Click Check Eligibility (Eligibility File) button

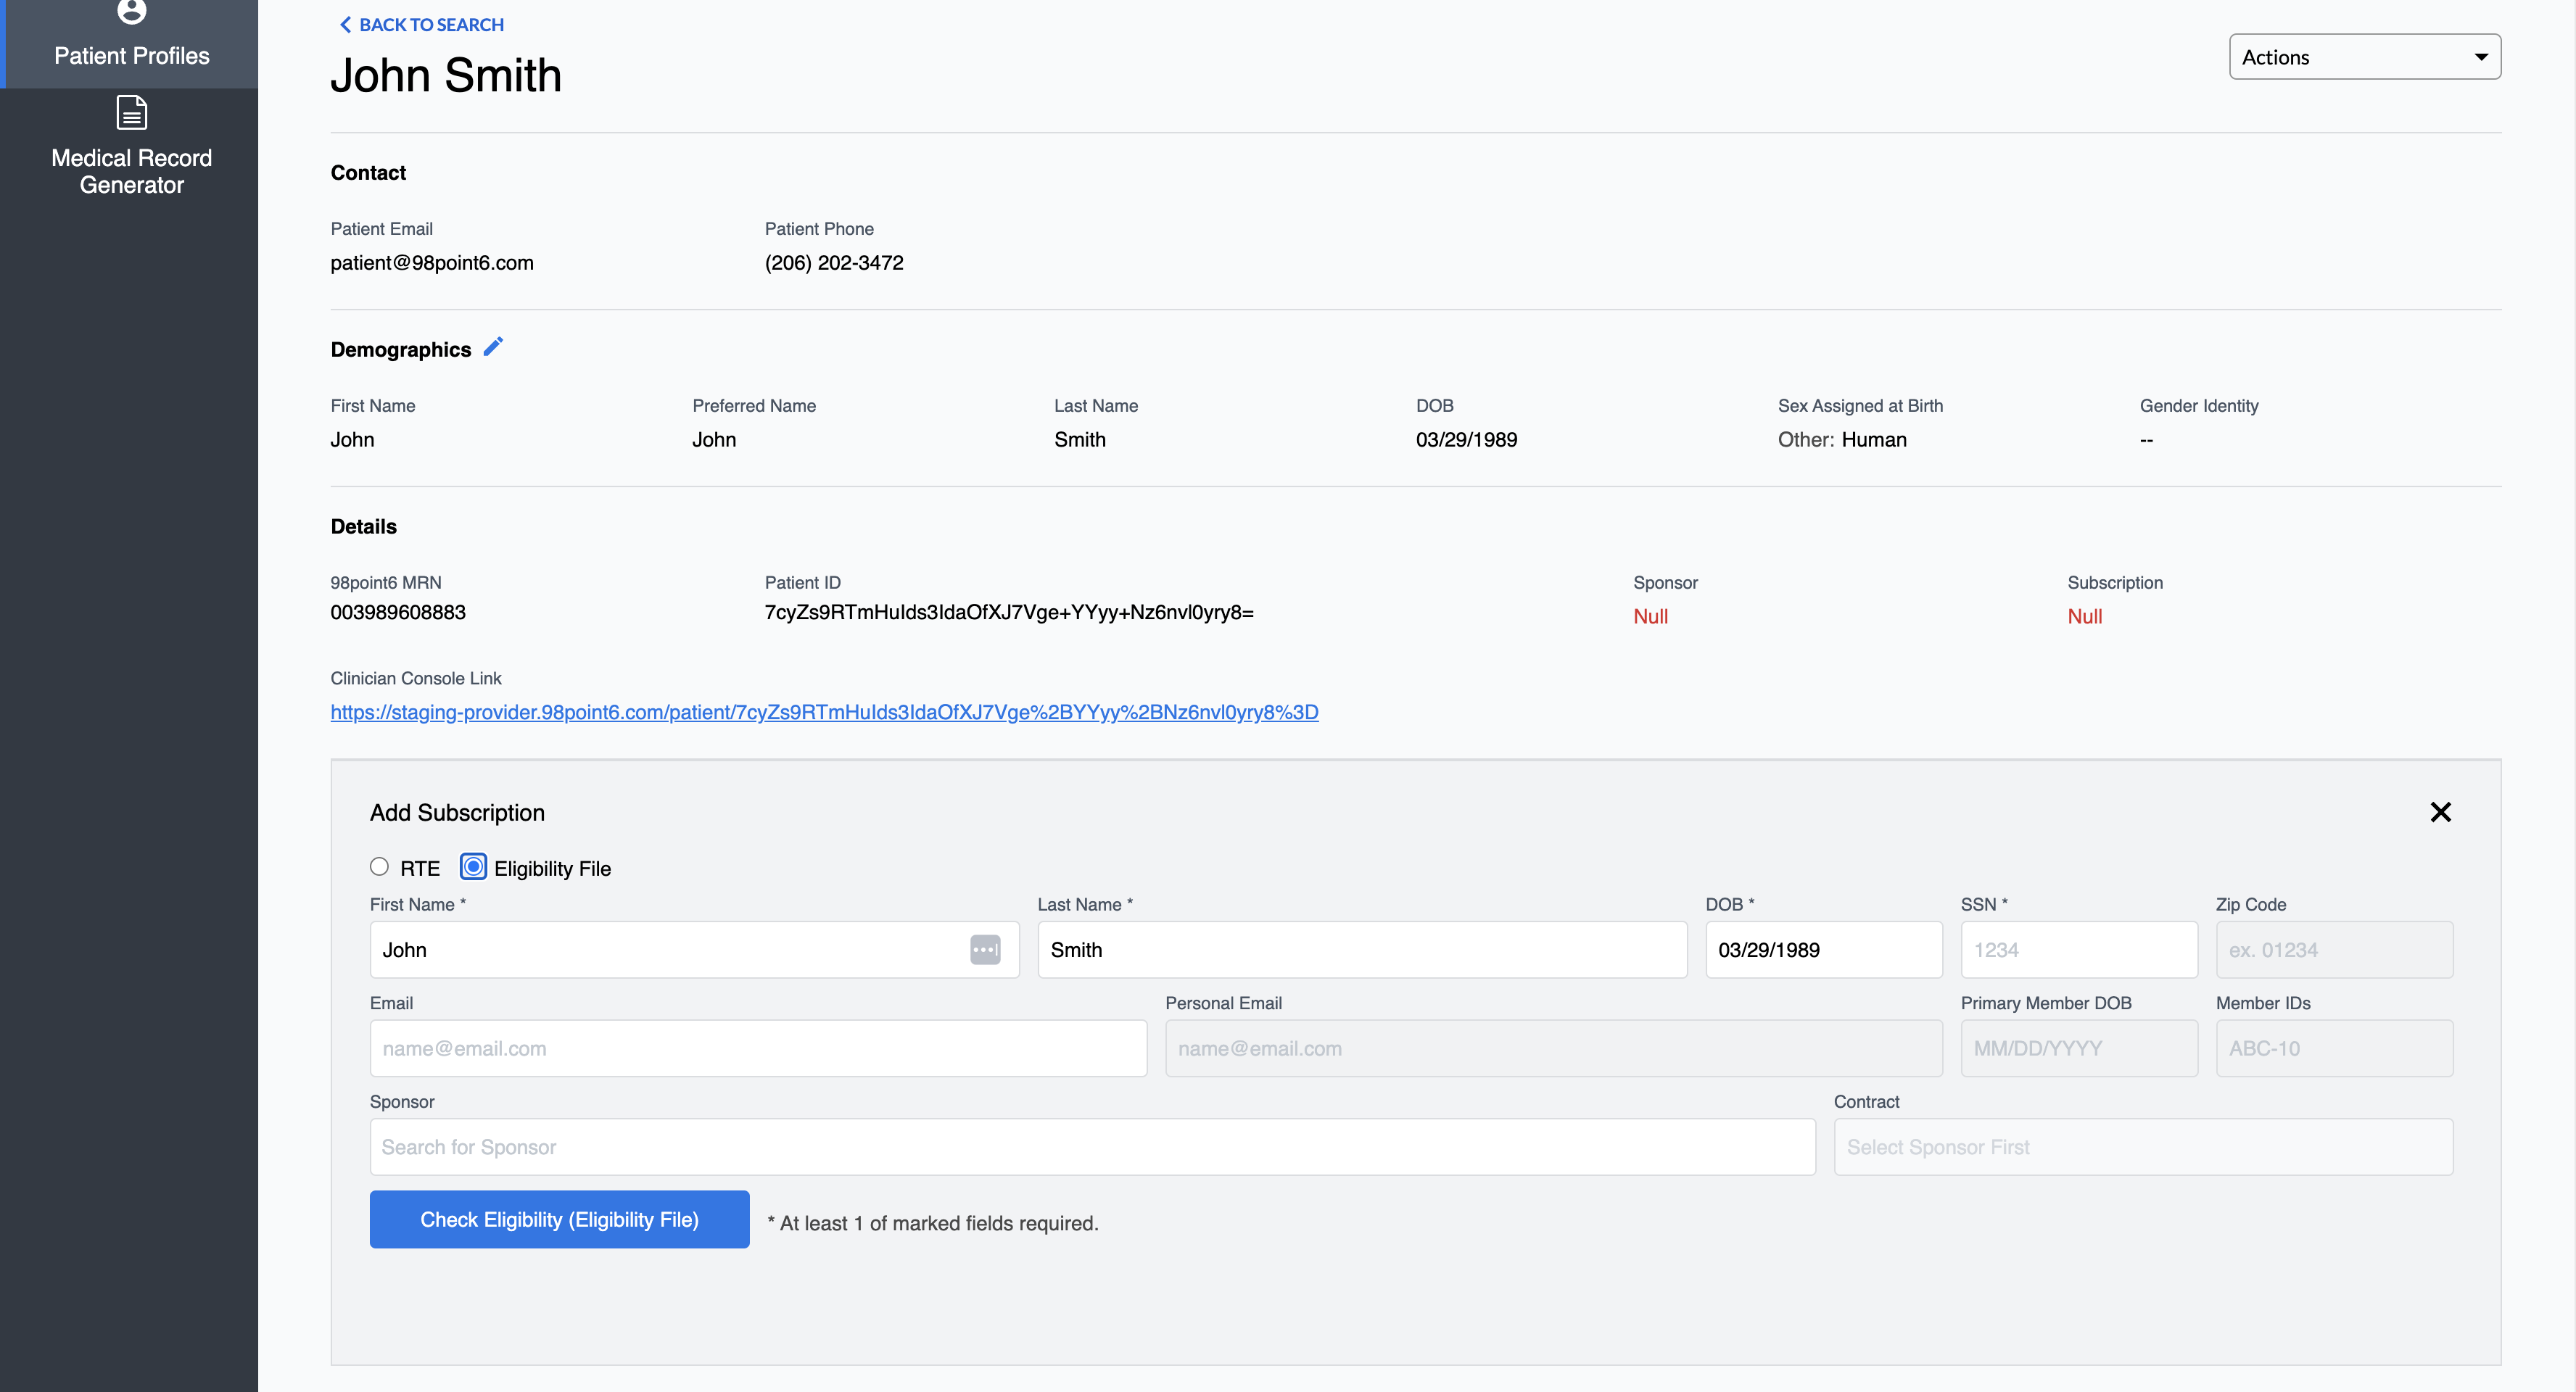pyautogui.click(x=559, y=1219)
